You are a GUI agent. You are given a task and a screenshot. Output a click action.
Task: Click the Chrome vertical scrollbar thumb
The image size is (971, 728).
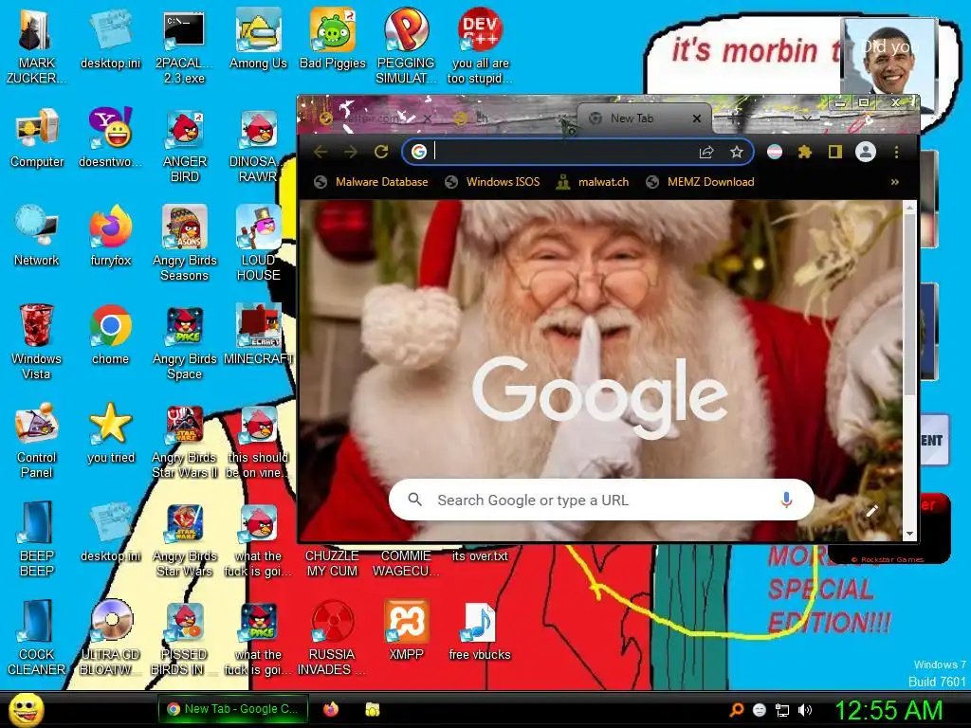tap(909, 304)
